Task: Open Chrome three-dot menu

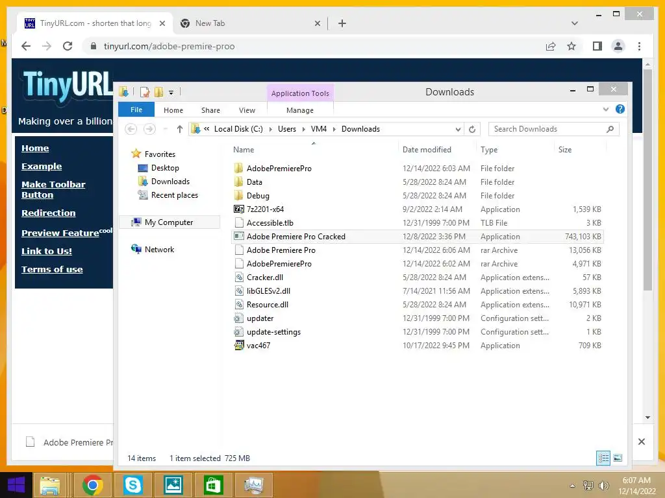Action: (x=639, y=46)
